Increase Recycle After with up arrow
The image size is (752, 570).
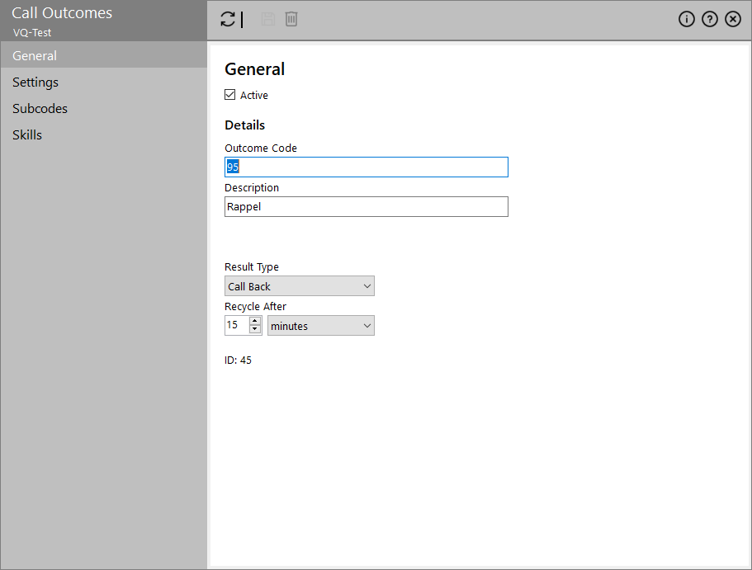(x=255, y=321)
